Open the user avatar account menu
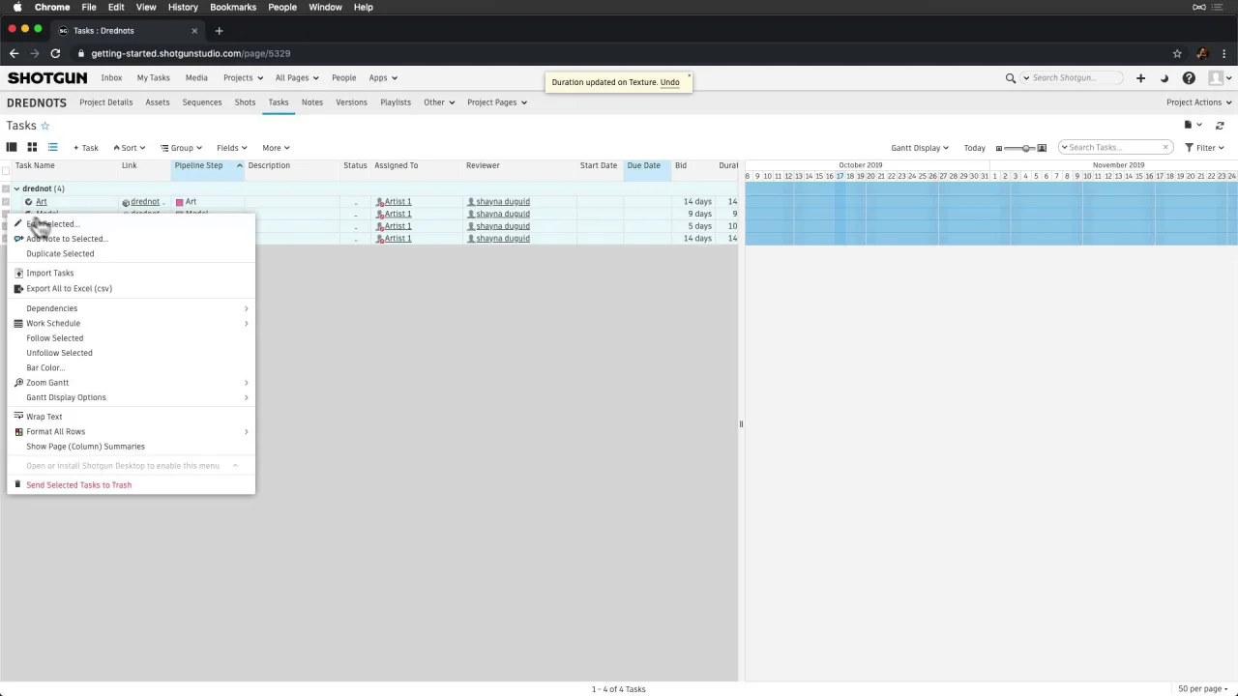Image resolution: width=1238 pixels, height=696 pixels. click(x=1219, y=78)
